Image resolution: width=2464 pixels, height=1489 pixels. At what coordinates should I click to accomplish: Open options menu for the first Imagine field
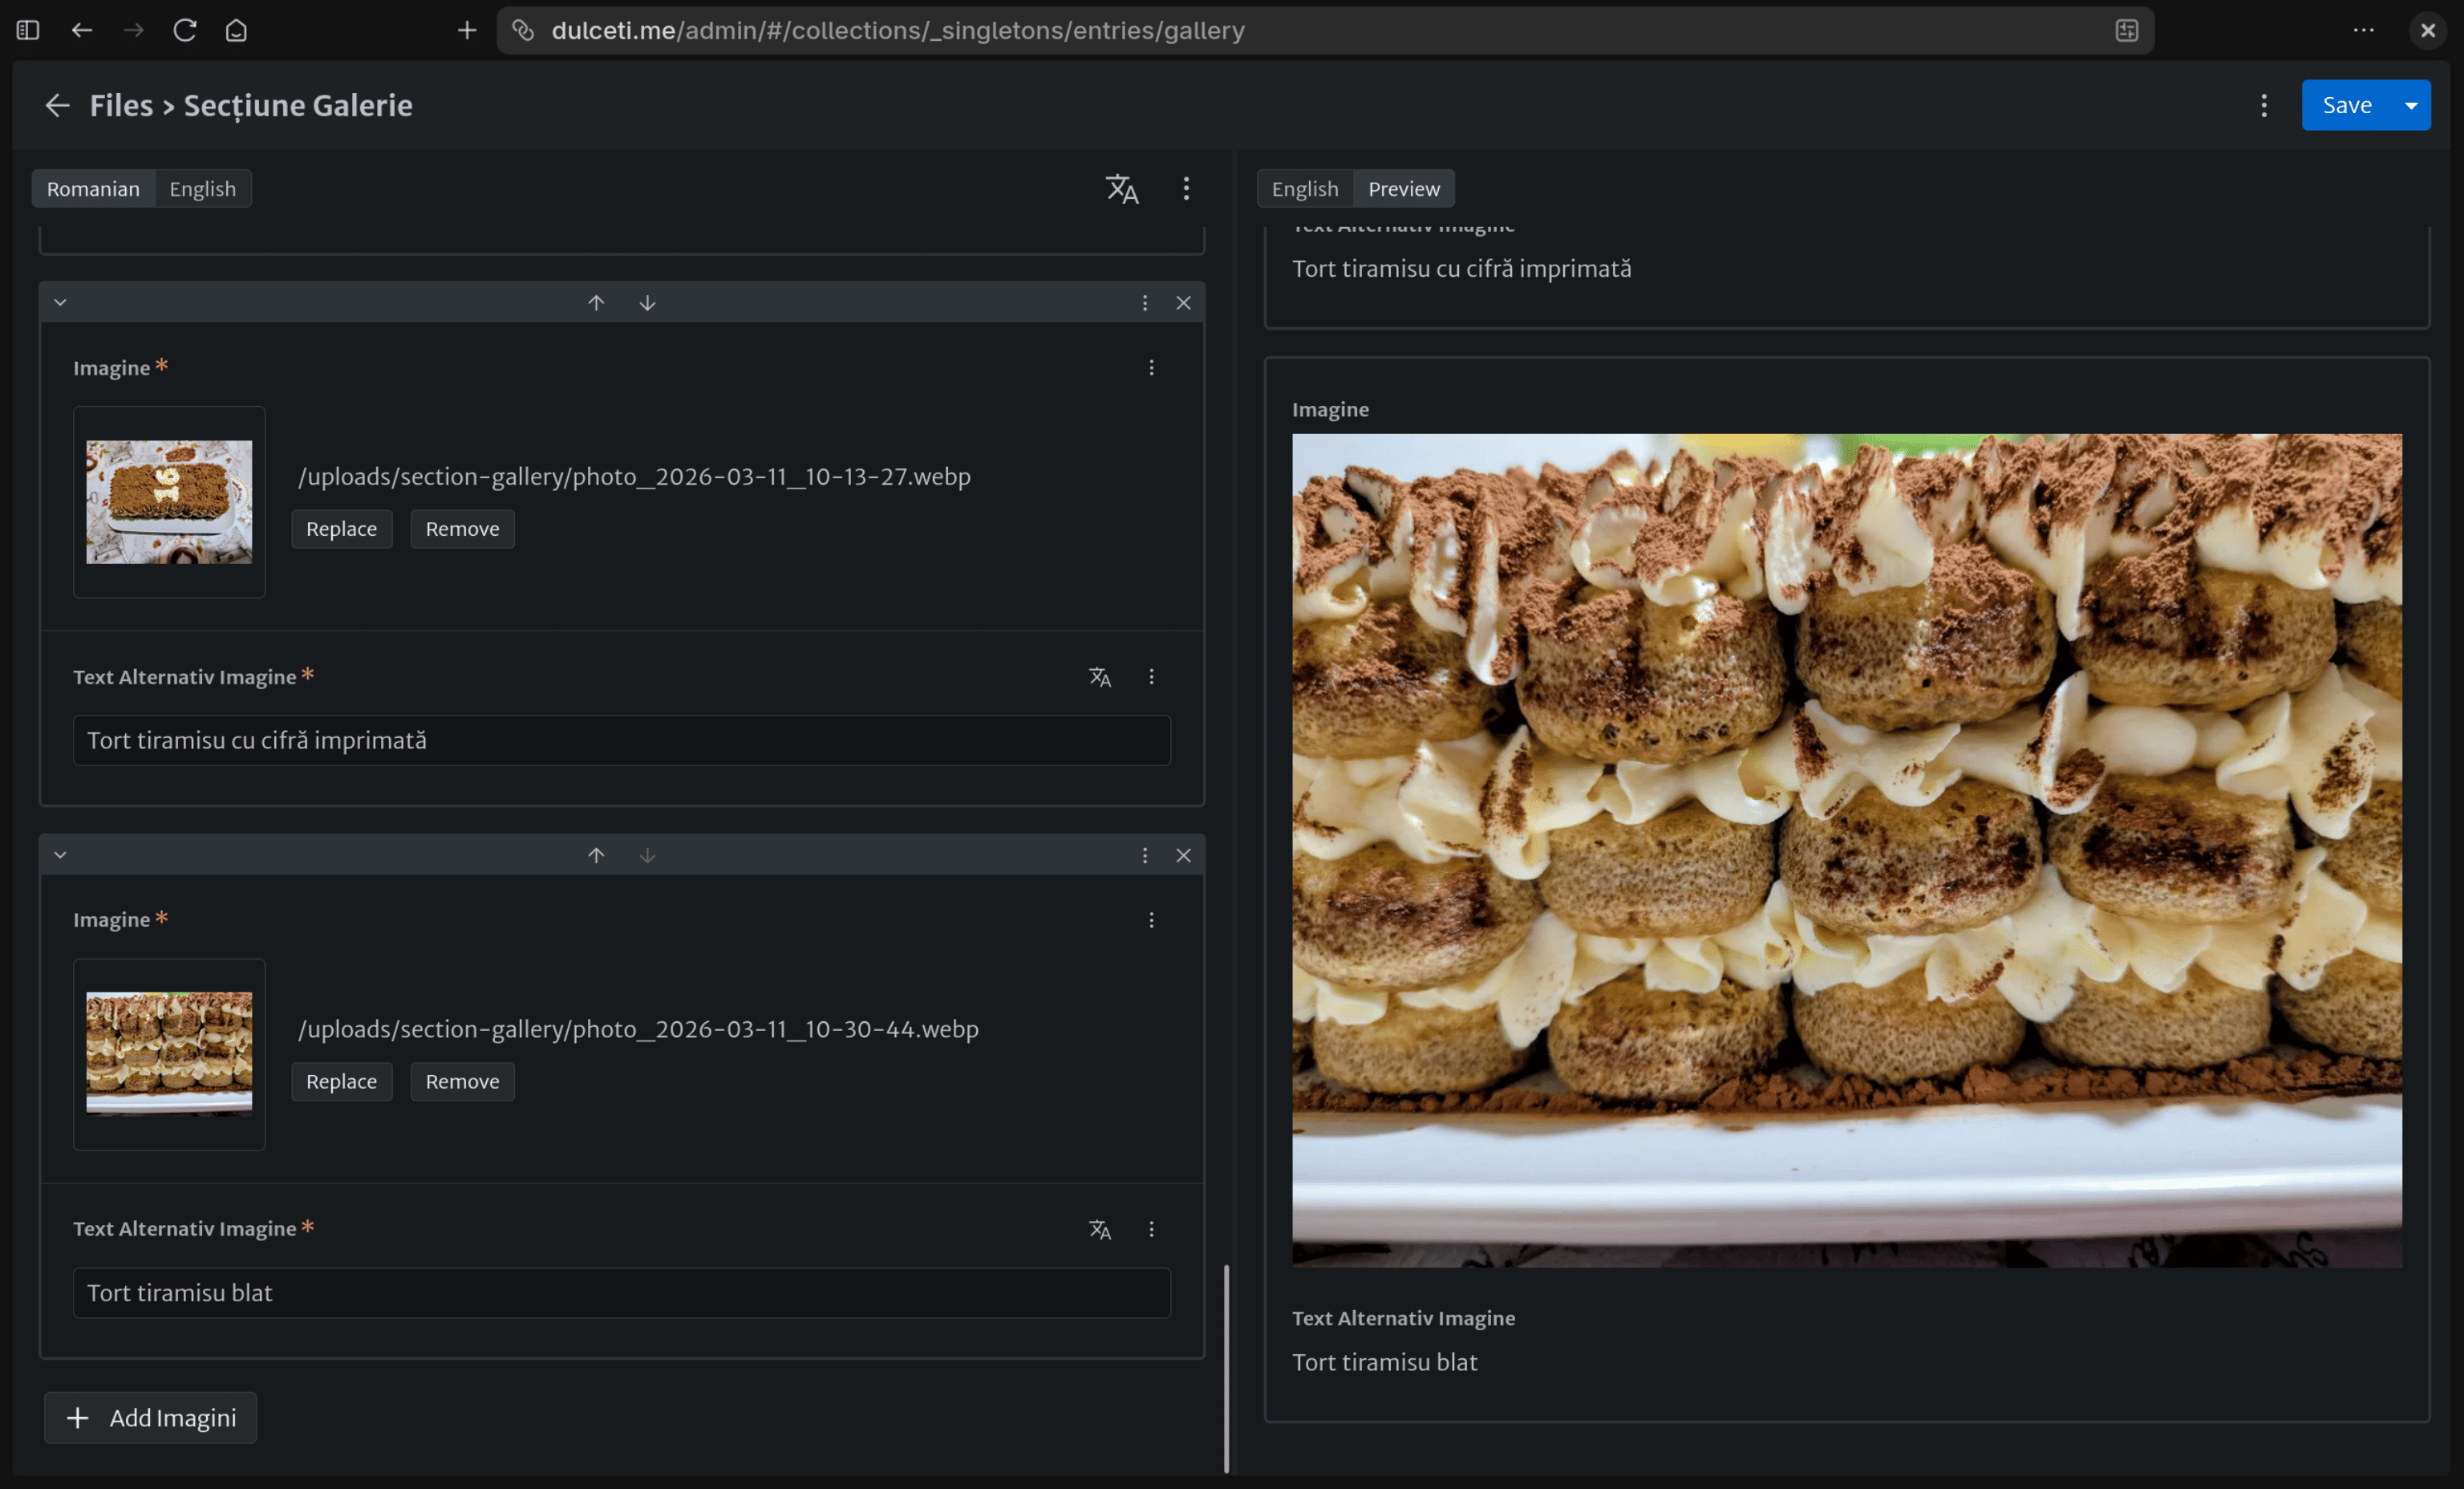click(x=1151, y=368)
